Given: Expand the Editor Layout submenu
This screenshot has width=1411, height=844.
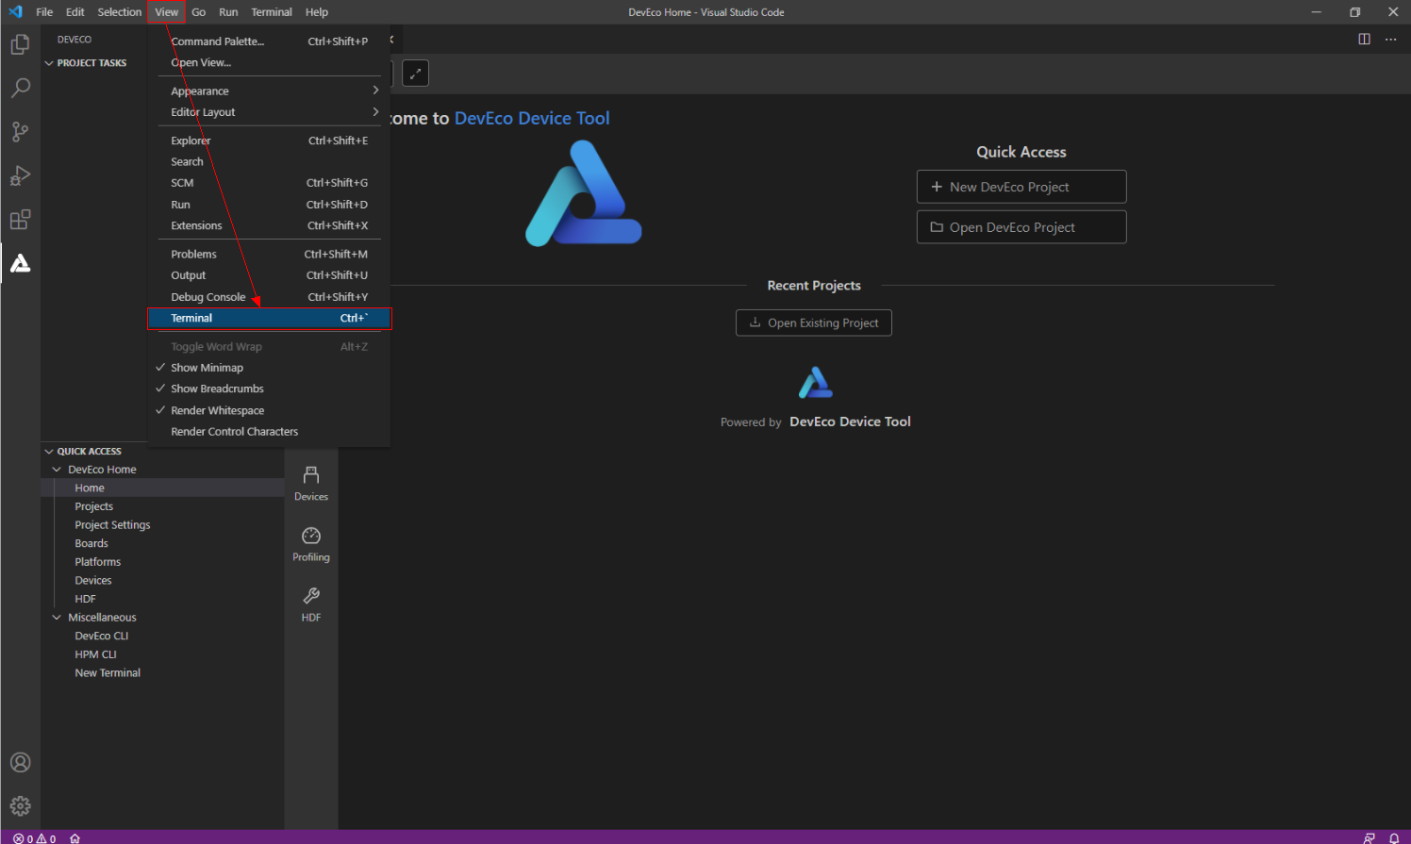Looking at the screenshot, I should click(269, 112).
